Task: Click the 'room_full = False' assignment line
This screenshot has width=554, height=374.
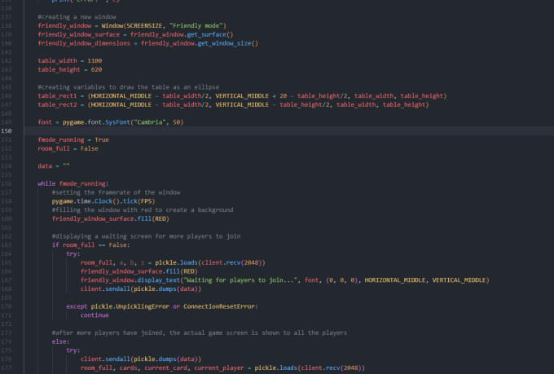Action: [68, 149]
